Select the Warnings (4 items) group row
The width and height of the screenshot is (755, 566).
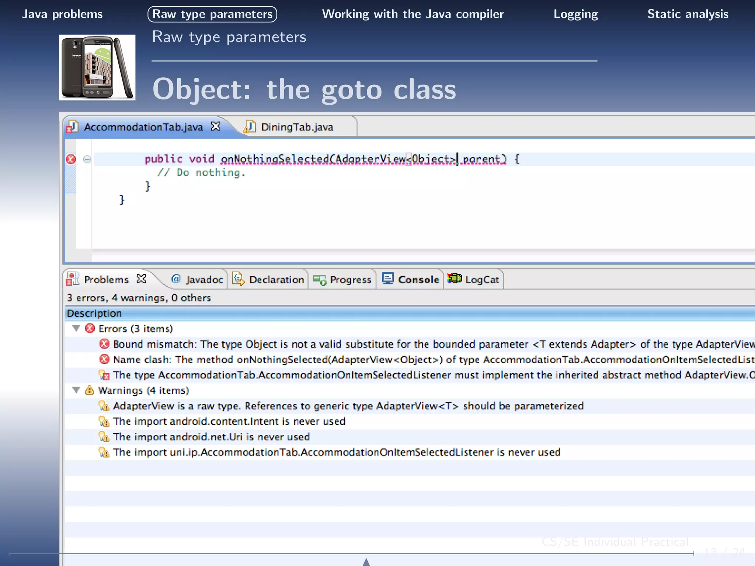click(410, 391)
